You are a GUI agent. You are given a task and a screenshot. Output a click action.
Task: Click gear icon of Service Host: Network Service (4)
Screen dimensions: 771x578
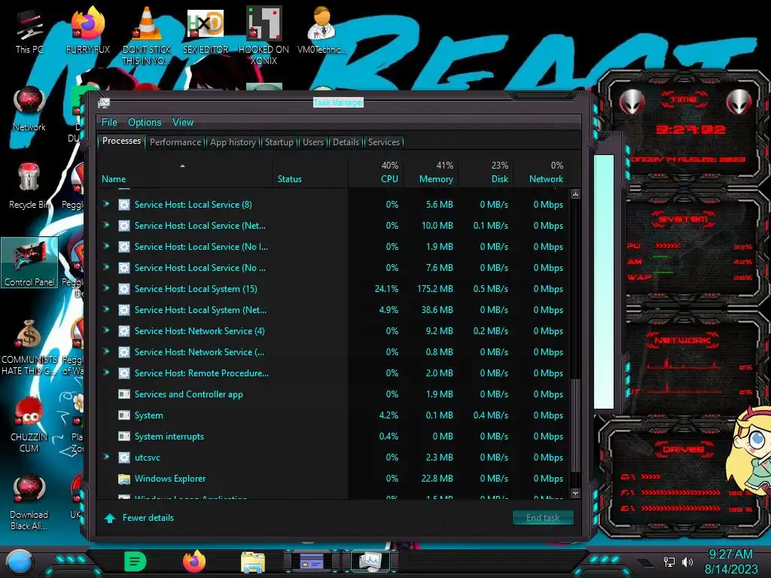pos(124,331)
